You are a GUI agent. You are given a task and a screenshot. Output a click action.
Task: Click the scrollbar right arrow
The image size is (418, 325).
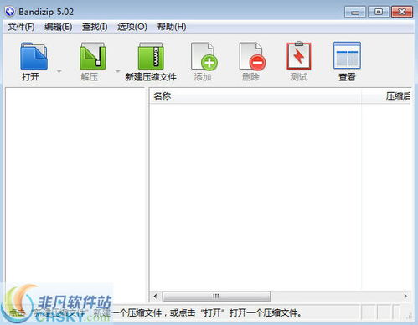click(x=405, y=296)
